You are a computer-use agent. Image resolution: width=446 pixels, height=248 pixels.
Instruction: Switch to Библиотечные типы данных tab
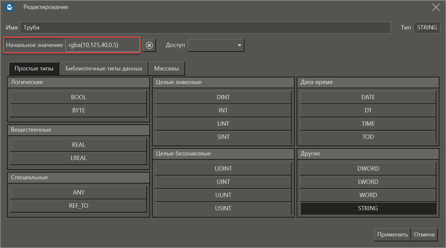(104, 69)
